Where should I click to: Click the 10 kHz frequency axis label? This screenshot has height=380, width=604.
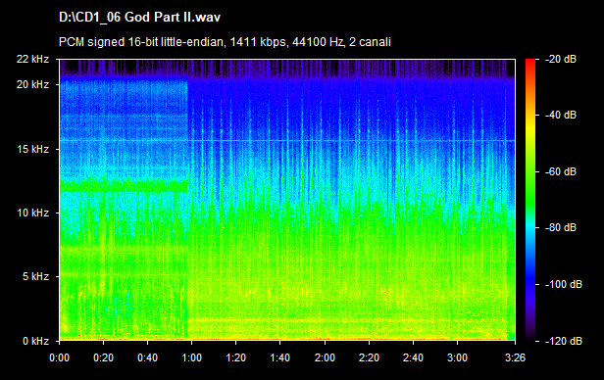point(32,213)
